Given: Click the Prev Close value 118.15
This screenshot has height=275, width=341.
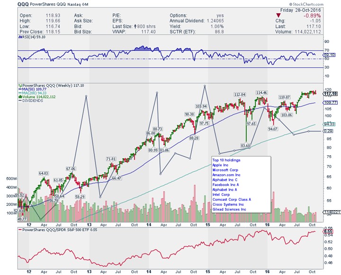Looking at the screenshot, I should click(x=53, y=32).
